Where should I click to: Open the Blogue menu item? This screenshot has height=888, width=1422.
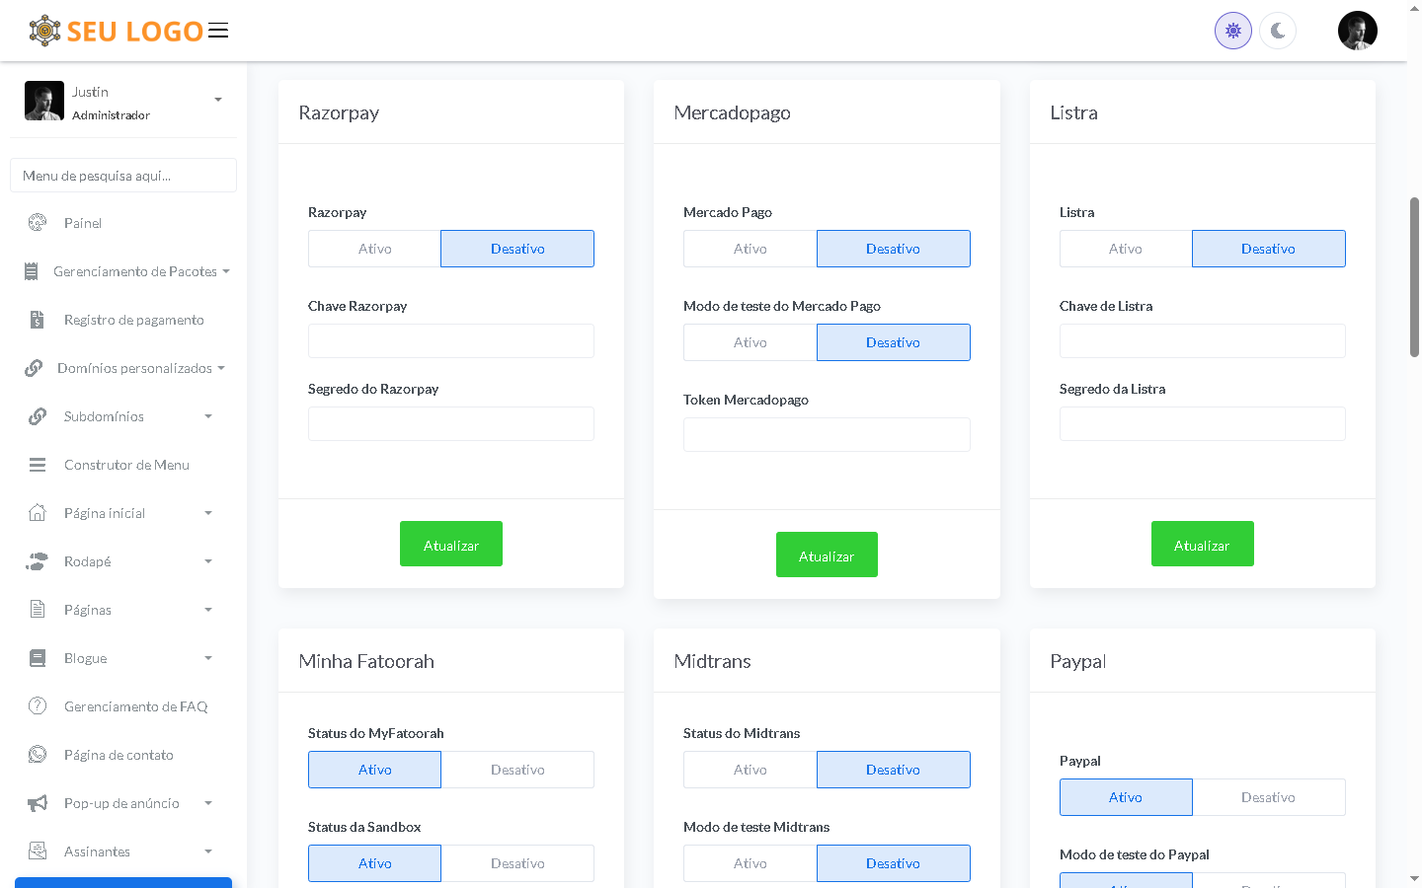tap(86, 658)
